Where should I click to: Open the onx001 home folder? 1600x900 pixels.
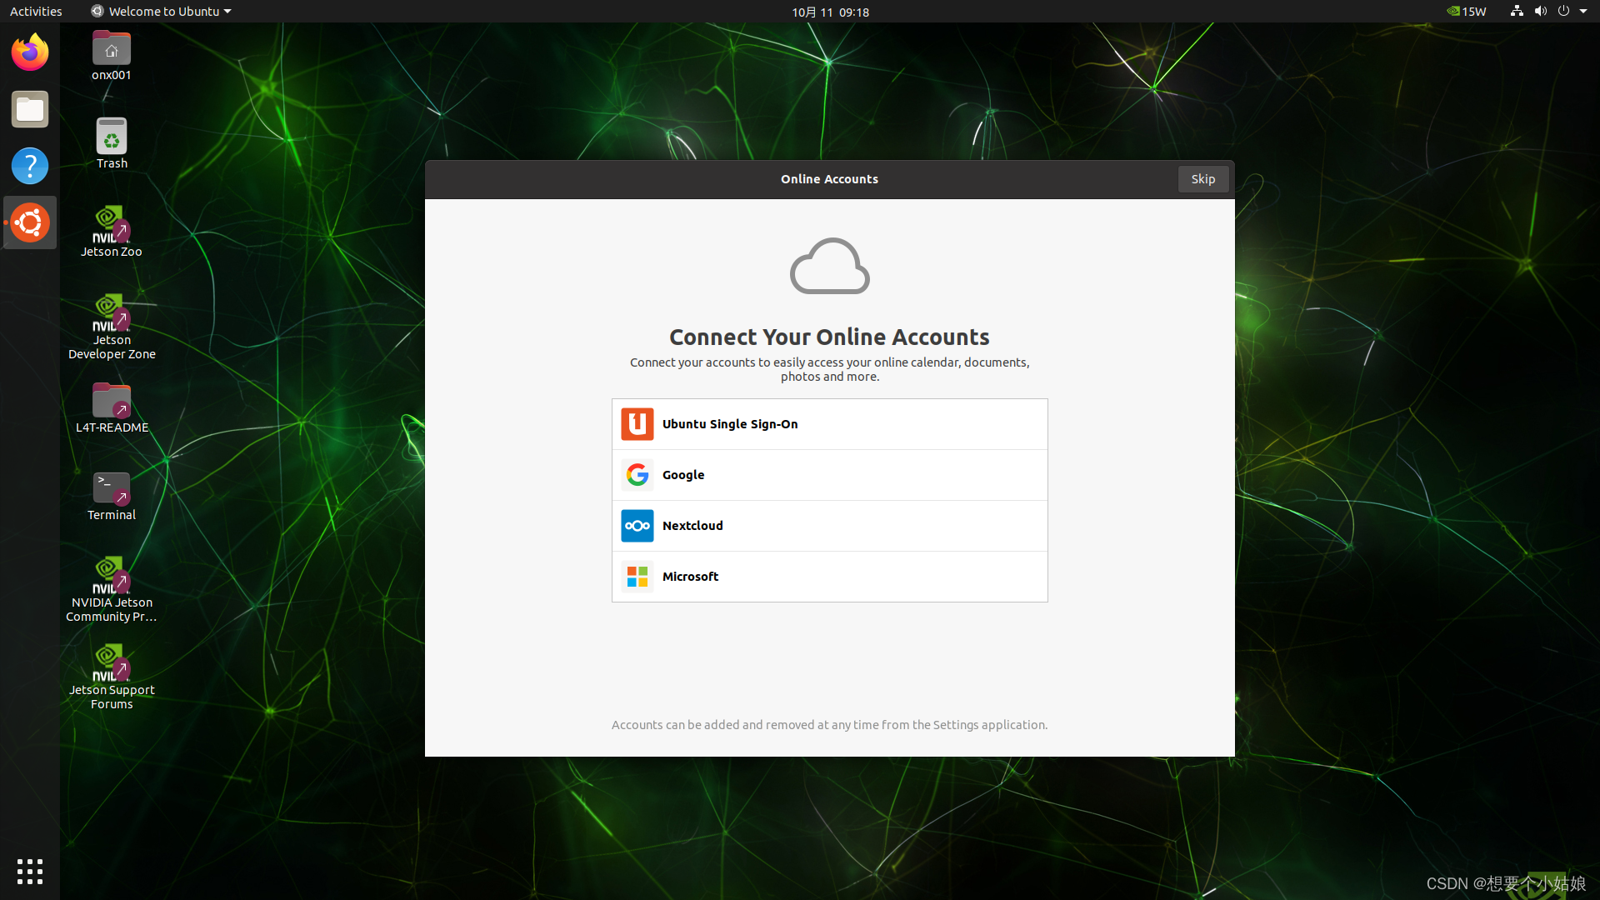point(111,49)
